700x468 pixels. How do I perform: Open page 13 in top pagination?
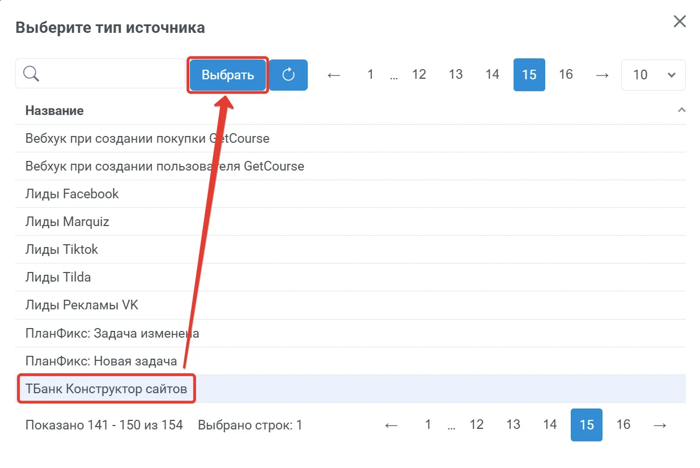(x=456, y=74)
